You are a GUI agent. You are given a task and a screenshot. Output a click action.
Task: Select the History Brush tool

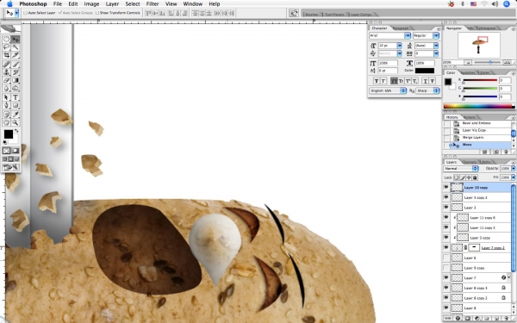(16, 72)
